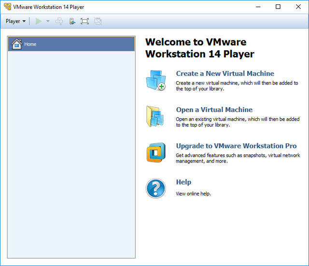This screenshot has height=266, width=309.
Task: Click the virtual machine settings toolbar icon
Action: [72, 21]
